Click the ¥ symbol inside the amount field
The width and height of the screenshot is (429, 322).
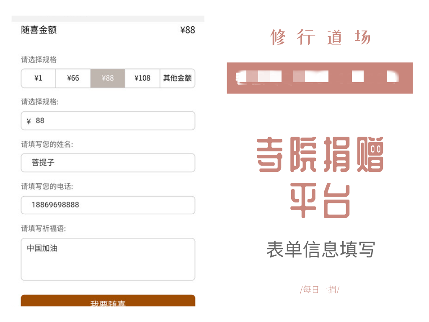[x=29, y=121]
